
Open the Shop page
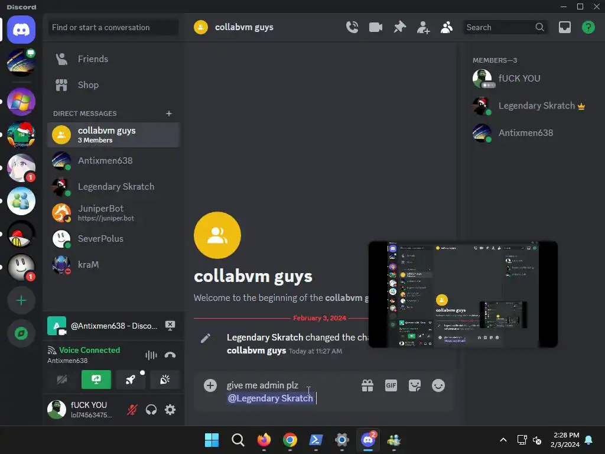(x=113, y=85)
